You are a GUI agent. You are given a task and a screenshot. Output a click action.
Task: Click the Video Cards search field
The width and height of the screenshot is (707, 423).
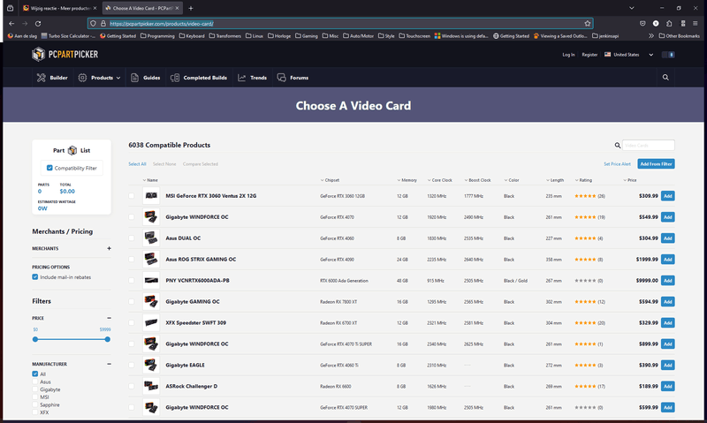[649, 145]
